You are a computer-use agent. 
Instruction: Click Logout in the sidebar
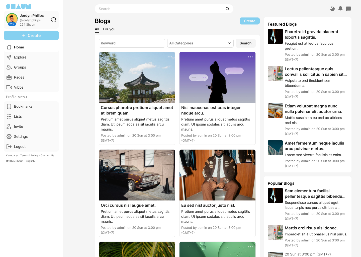(20, 147)
